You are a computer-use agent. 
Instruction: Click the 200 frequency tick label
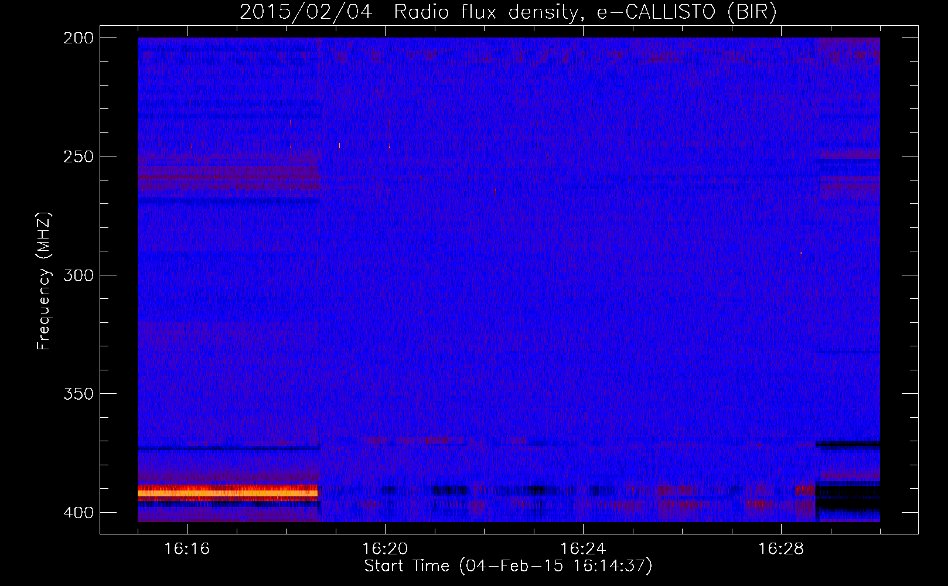[79, 38]
